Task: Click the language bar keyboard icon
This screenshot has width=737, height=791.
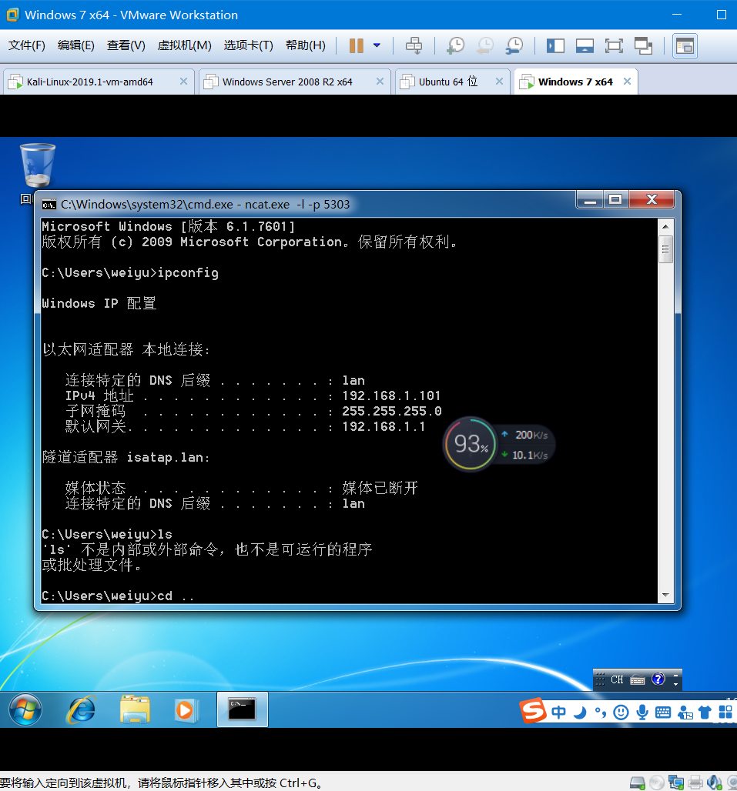Action: (x=638, y=680)
